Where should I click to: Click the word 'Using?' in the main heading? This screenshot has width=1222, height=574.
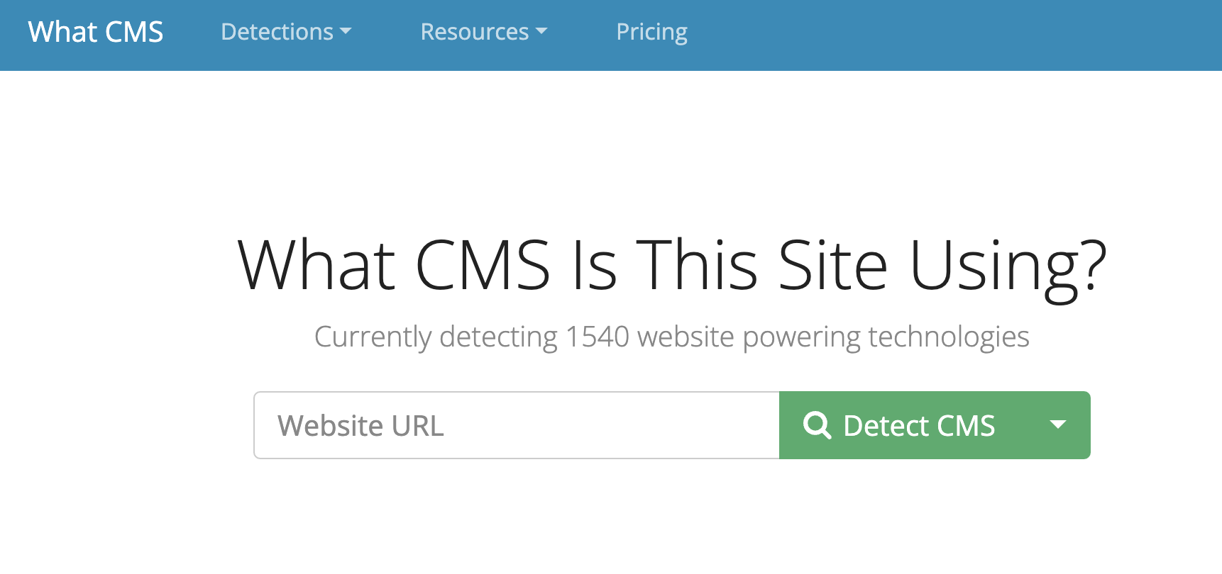click(1008, 269)
